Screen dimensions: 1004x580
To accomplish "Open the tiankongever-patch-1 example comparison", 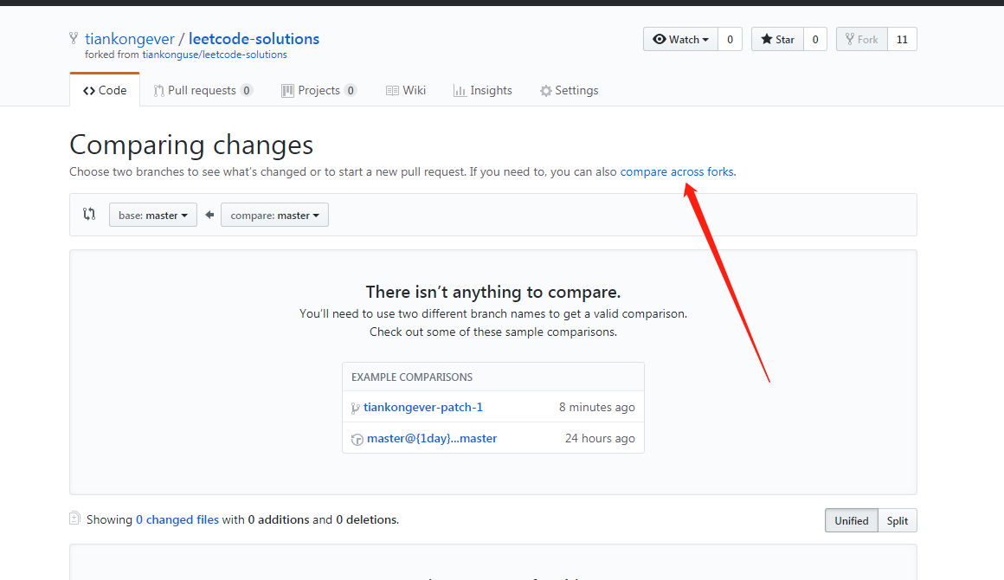I will [423, 407].
